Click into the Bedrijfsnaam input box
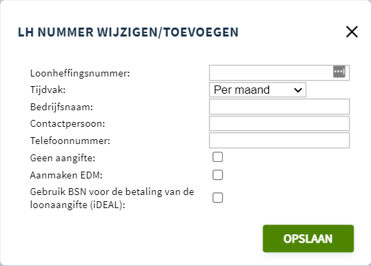The image size is (371, 266). pyautogui.click(x=279, y=107)
